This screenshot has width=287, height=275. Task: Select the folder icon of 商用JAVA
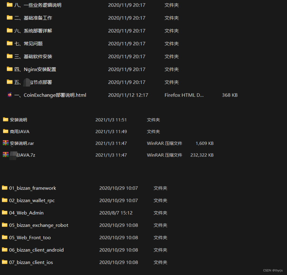click(5, 131)
